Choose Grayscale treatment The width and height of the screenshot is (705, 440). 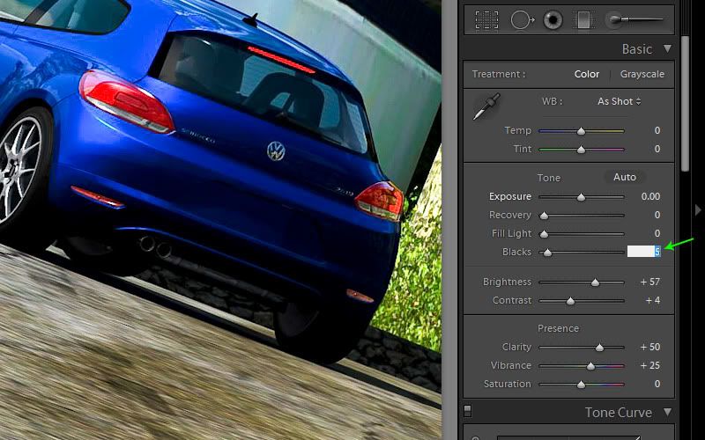[x=642, y=74]
